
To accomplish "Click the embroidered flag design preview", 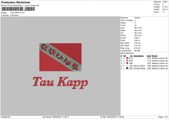I will [x=61, y=57].
